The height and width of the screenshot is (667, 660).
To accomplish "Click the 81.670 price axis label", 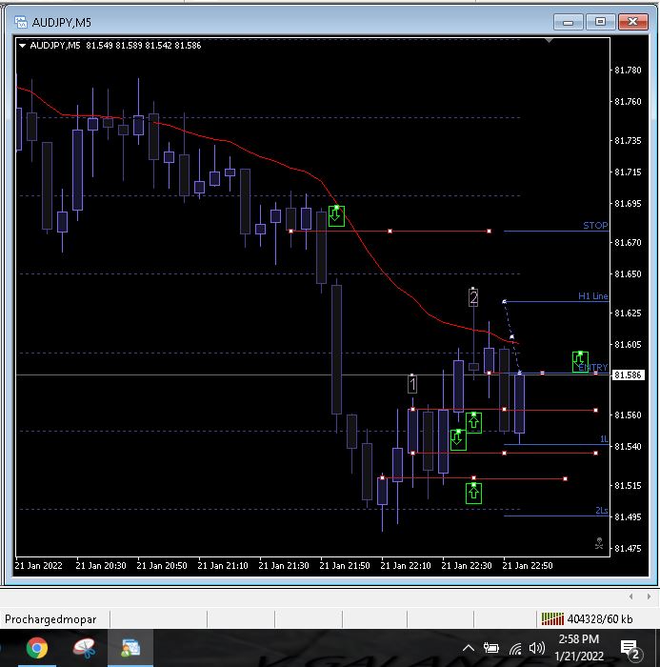I will 629,242.
